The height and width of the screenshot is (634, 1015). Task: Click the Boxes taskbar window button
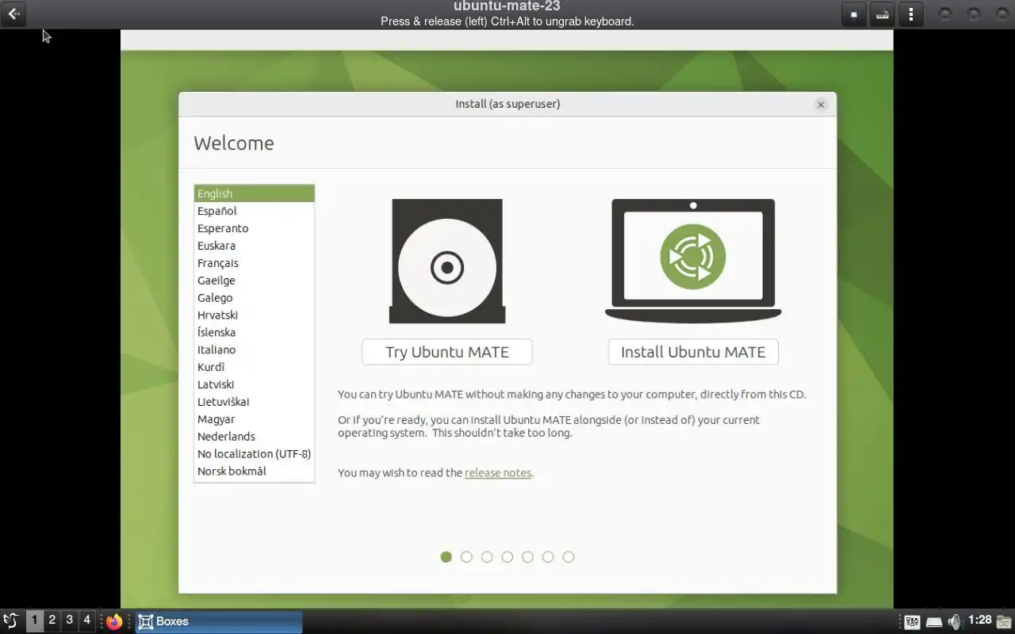[219, 621]
